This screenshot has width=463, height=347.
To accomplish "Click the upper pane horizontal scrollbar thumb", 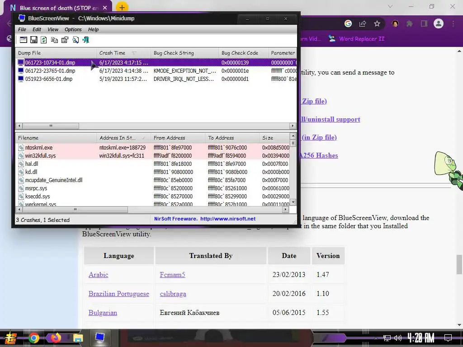I will [x=51, y=126].
